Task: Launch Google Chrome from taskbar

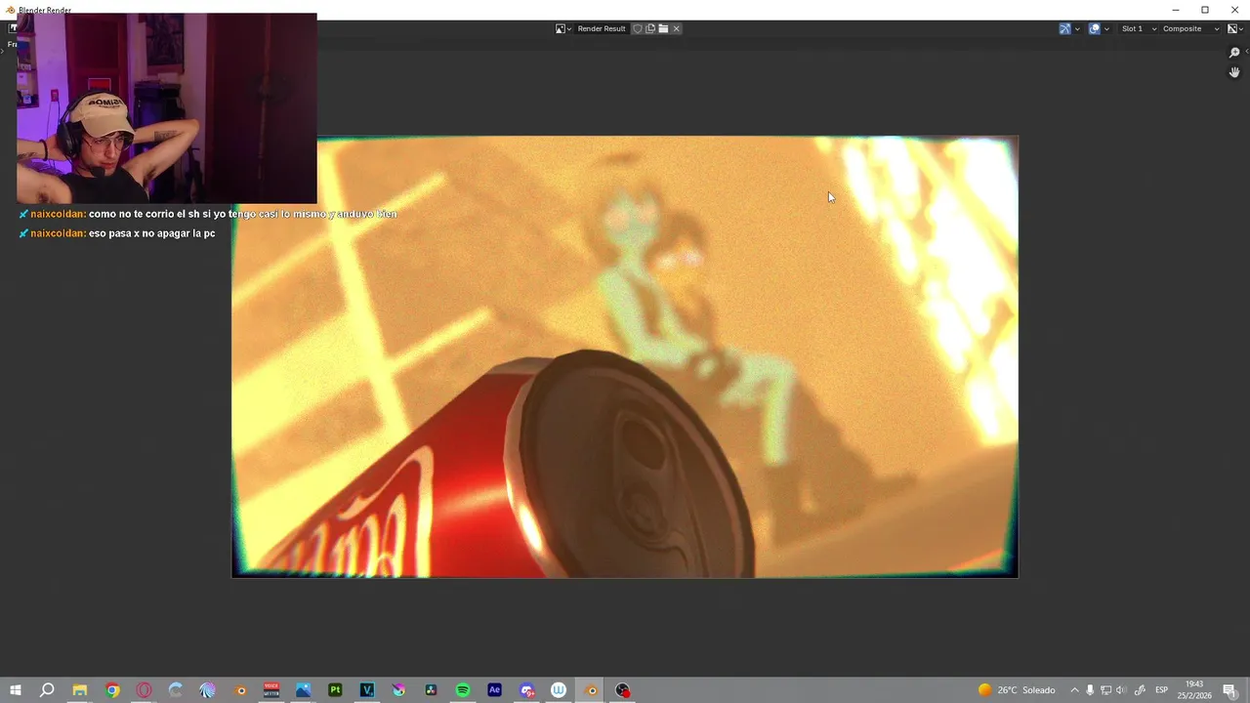Action: pos(112,690)
